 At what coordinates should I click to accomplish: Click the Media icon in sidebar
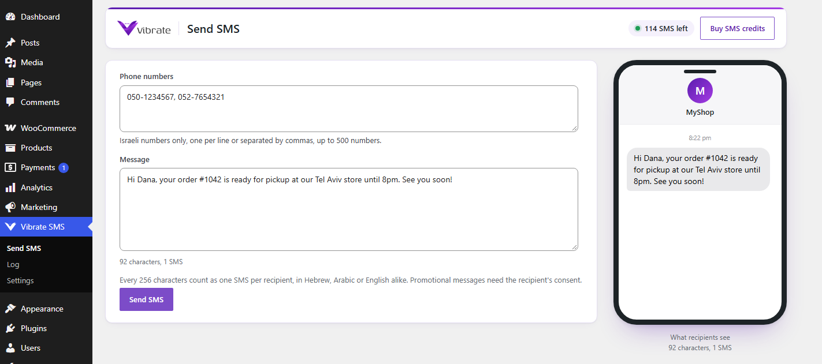(x=10, y=62)
